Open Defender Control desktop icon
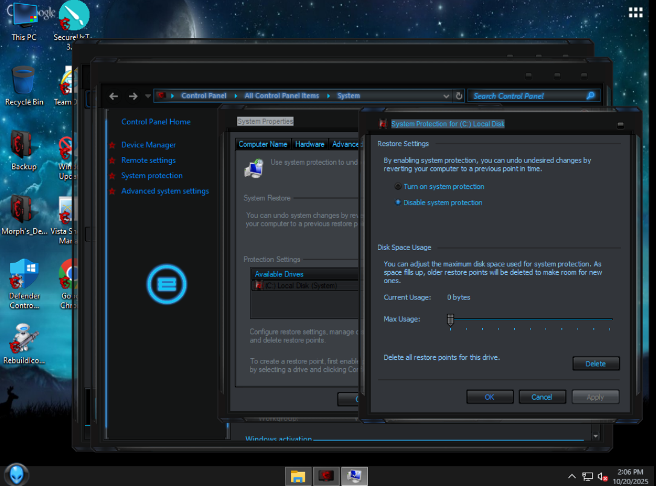Image resolution: width=656 pixels, height=486 pixels. (x=24, y=284)
